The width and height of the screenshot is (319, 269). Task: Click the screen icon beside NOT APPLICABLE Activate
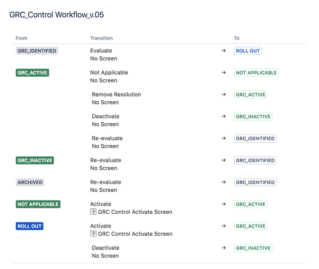[93, 212]
